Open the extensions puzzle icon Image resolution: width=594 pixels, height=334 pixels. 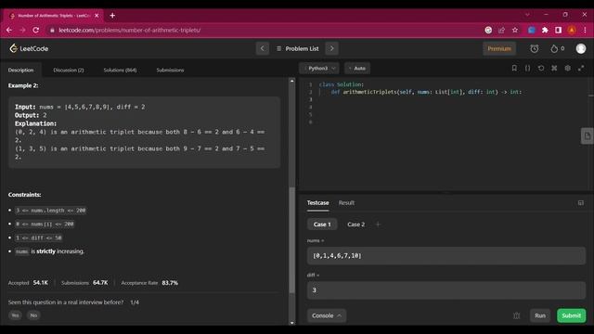point(545,30)
